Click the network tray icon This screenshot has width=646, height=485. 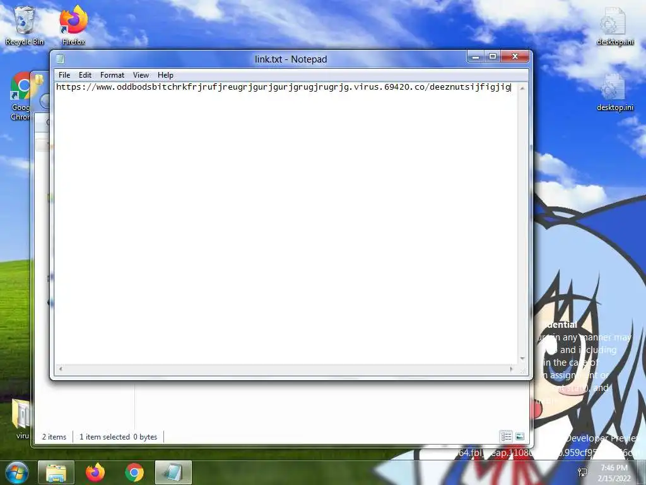coord(582,472)
